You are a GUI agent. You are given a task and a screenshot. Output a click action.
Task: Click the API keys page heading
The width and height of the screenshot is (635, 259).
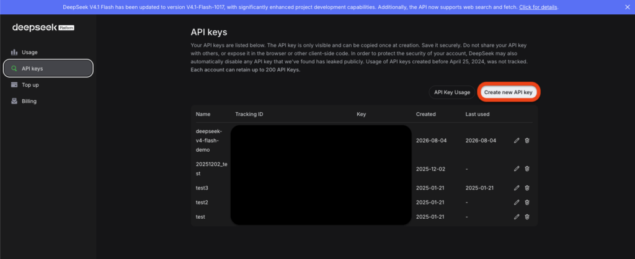pos(209,32)
